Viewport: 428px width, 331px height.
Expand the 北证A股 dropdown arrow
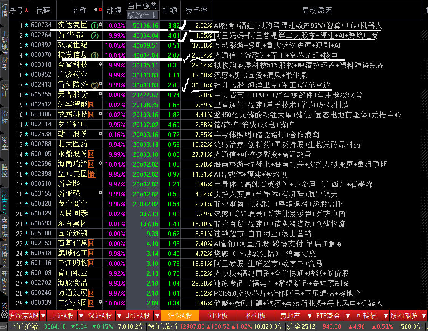(157, 316)
